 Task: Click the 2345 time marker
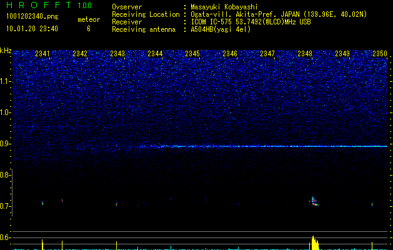[192, 54]
